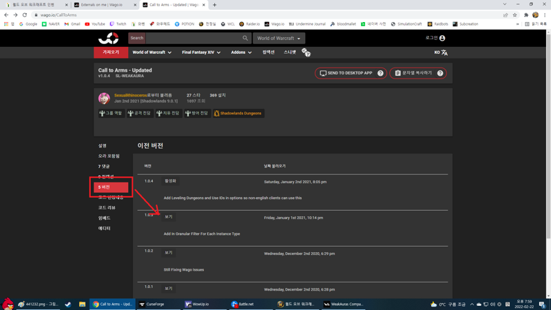The image size is (551, 310).
Task: Switch to Externals on me browser tab
Action: pos(105,5)
